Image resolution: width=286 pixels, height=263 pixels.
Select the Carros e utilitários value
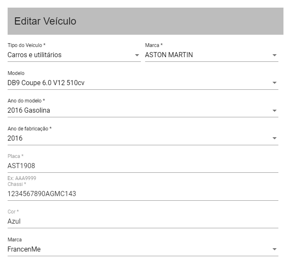coord(34,55)
